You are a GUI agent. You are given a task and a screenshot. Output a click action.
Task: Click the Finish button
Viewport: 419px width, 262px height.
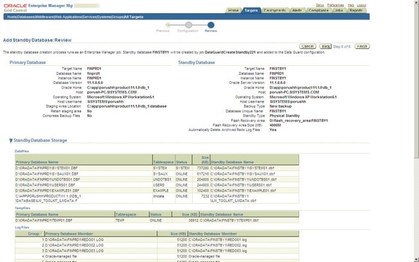(362, 46)
